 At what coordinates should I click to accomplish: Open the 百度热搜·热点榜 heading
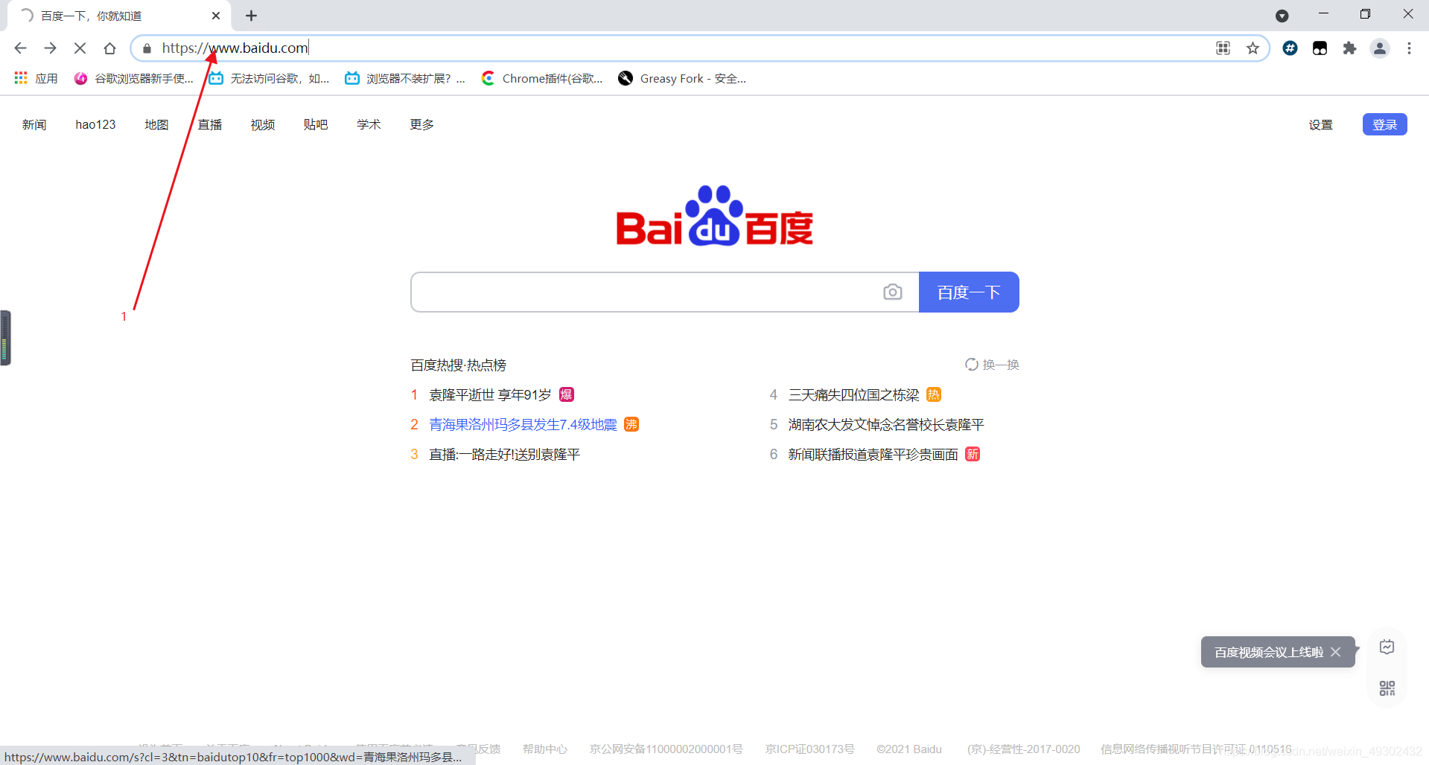click(x=458, y=365)
